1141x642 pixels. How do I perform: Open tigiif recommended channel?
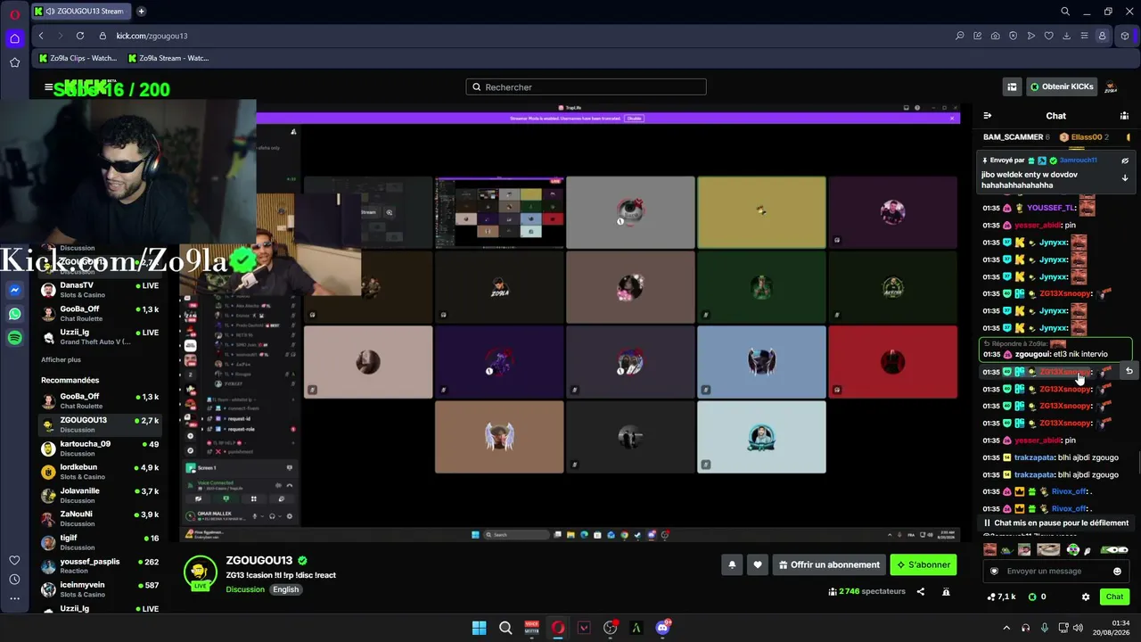[100, 542]
